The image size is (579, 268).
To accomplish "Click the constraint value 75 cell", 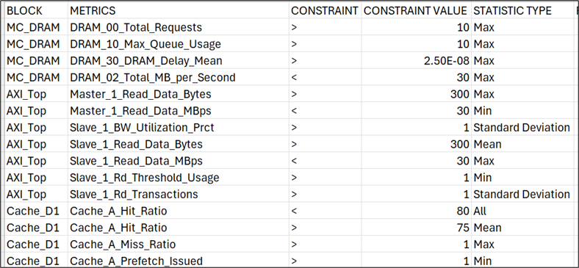I will click(416, 228).
